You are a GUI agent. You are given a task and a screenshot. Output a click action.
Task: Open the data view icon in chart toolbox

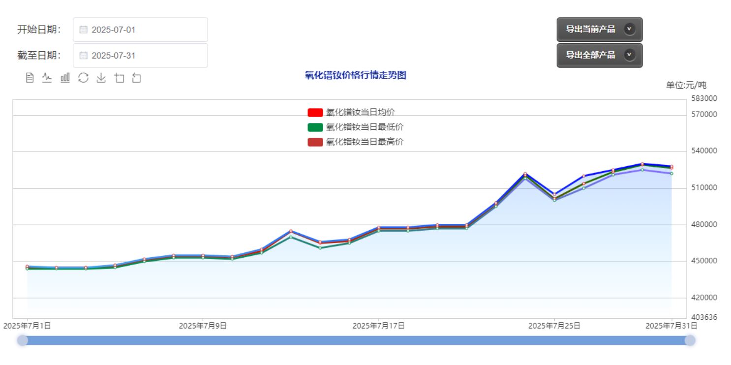click(30, 78)
